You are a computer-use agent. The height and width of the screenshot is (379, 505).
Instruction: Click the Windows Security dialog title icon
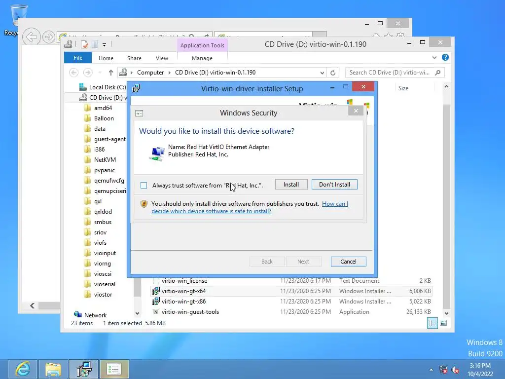139,114
